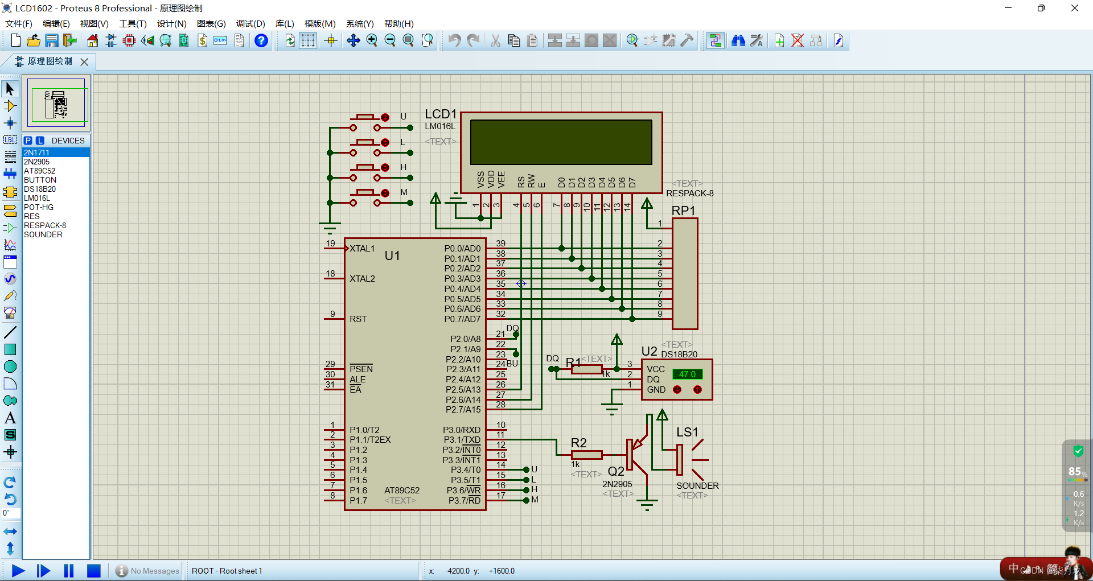Select RESPACK-8 in the devices list

56,225
